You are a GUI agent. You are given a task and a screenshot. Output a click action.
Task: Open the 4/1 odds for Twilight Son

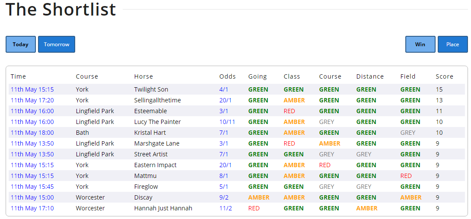pyautogui.click(x=224, y=89)
